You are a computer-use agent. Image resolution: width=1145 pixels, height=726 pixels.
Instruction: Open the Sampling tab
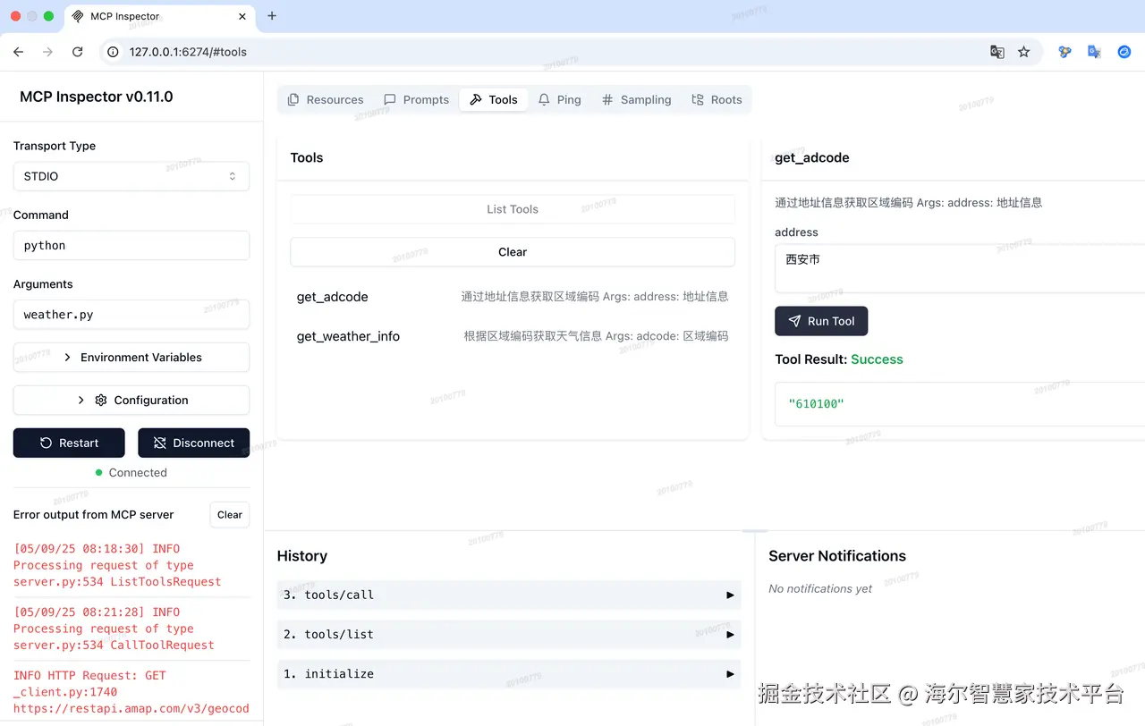[x=637, y=100]
